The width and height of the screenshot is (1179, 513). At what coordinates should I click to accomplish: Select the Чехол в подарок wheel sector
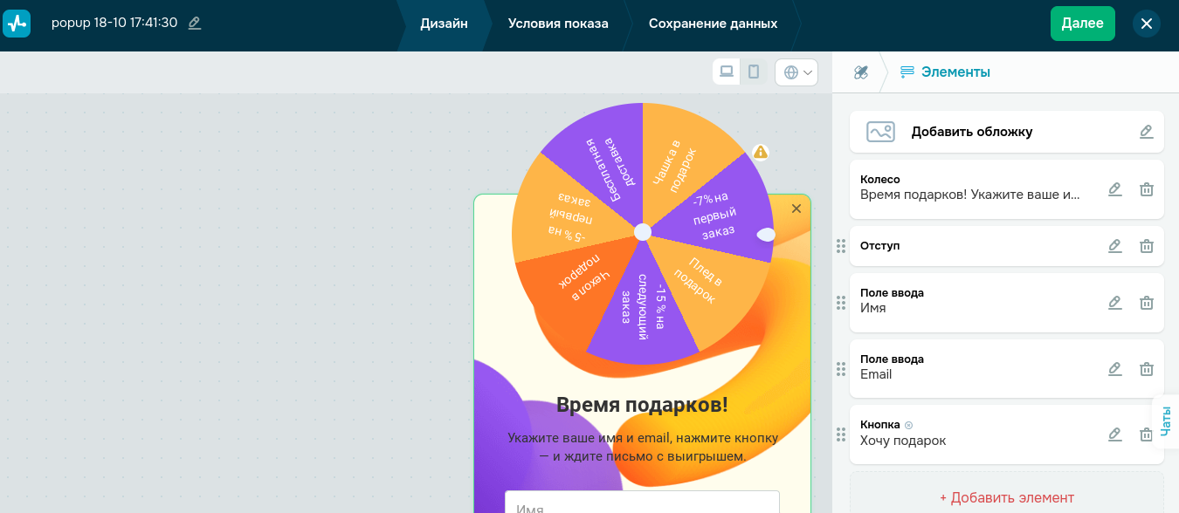(579, 284)
